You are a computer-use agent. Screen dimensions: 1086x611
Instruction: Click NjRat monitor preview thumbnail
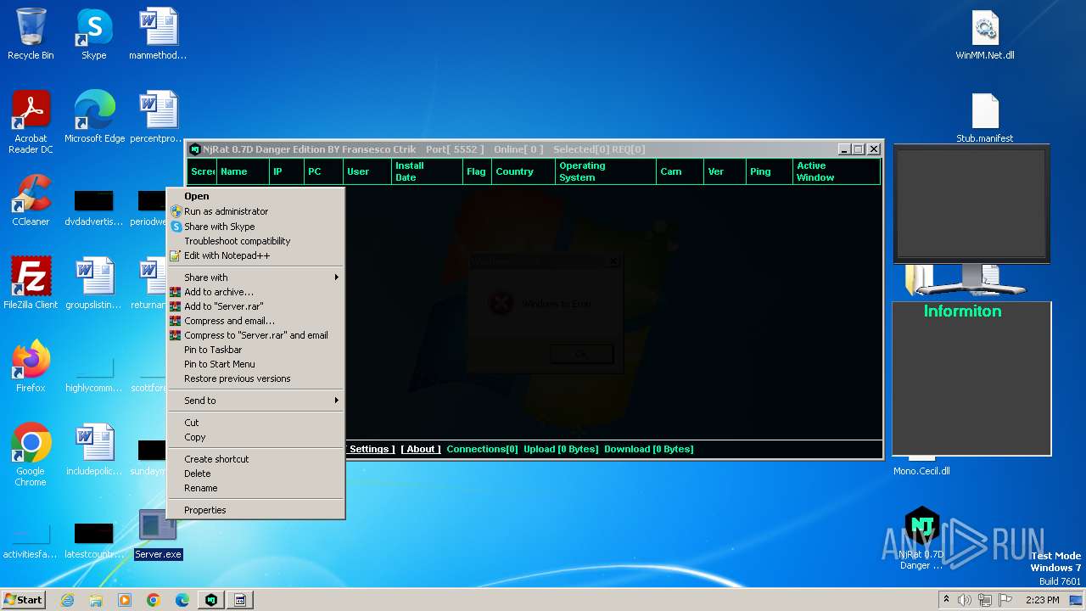pyautogui.click(x=971, y=204)
